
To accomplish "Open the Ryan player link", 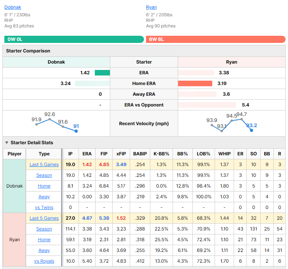I will 152,7.
